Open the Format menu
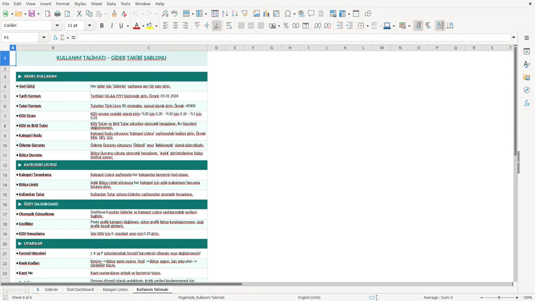This screenshot has height=301, width=535. click(x=62, y=4)
